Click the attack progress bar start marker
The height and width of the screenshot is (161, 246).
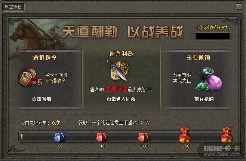22,137
